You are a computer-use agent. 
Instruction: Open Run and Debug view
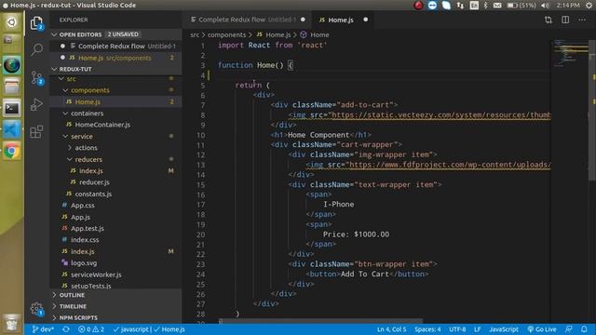[x=36, y=104]
